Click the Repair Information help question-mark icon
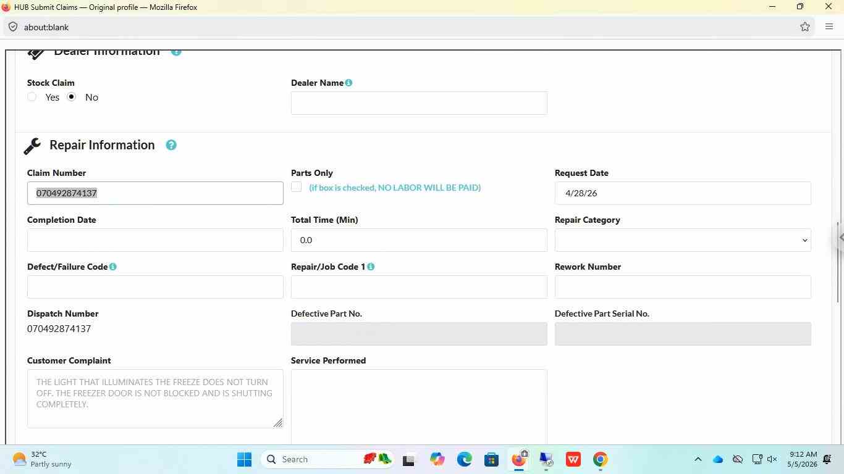 click(x=171, y=145)
